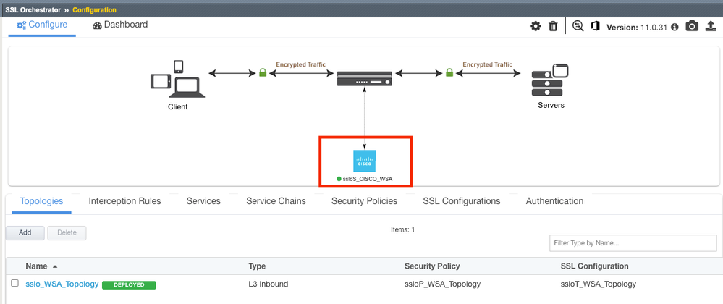The width and height of the screenshot is (723, 304).
Task: Click the ssloT_WSA_Topology SSL configuration cell
Action: point(599,284)
